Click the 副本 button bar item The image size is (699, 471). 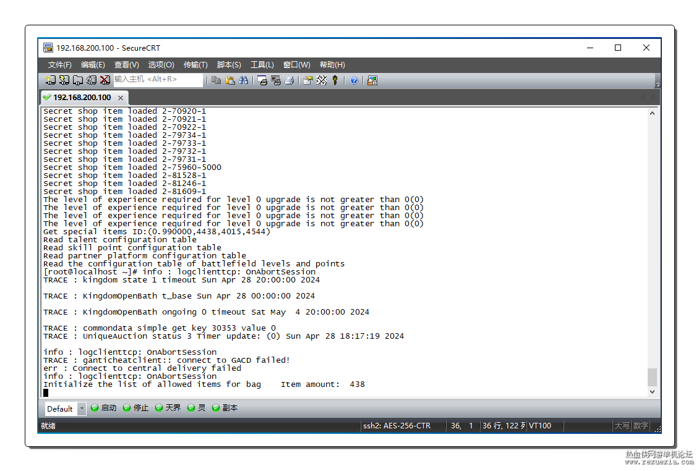tap(225, 408)
